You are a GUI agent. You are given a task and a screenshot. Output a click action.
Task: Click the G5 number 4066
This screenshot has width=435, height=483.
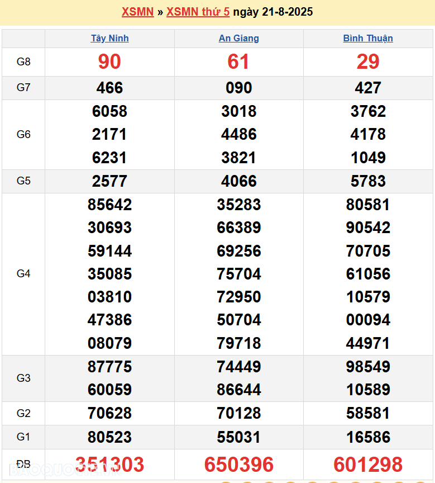click(x=238, y=181)
